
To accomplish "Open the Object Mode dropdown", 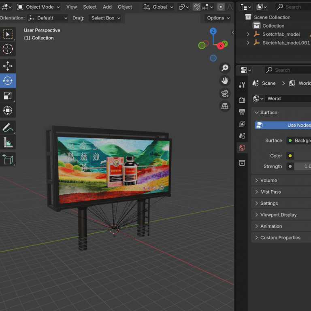I will [x=39, y=7].
